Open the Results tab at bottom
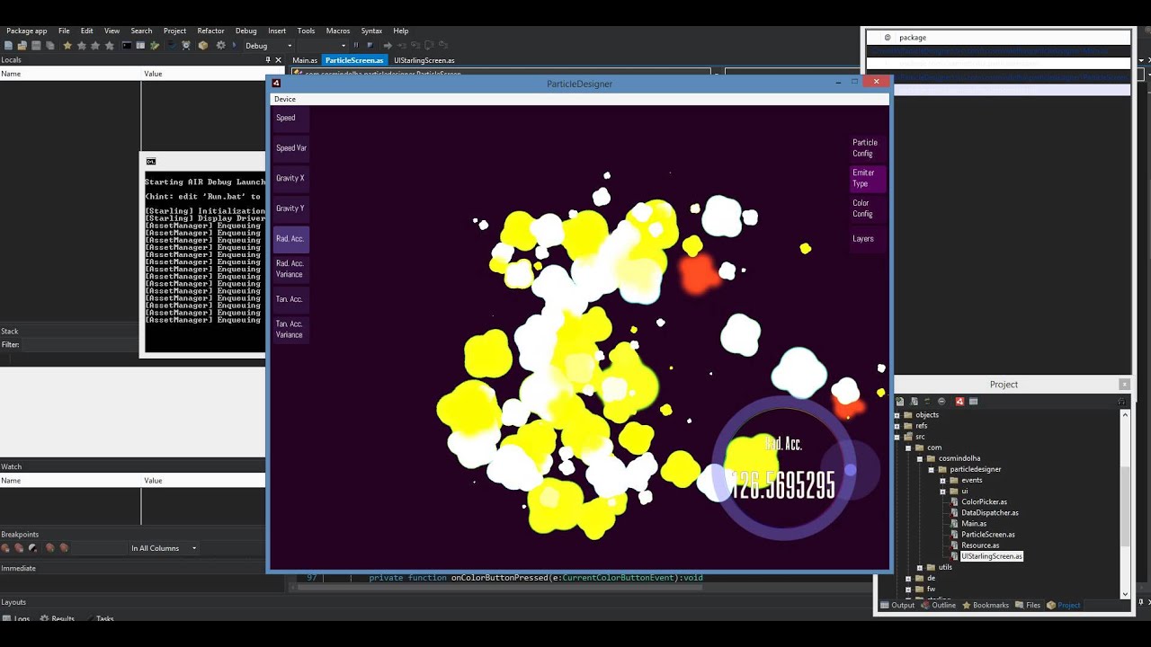 [x=58, y=619]
